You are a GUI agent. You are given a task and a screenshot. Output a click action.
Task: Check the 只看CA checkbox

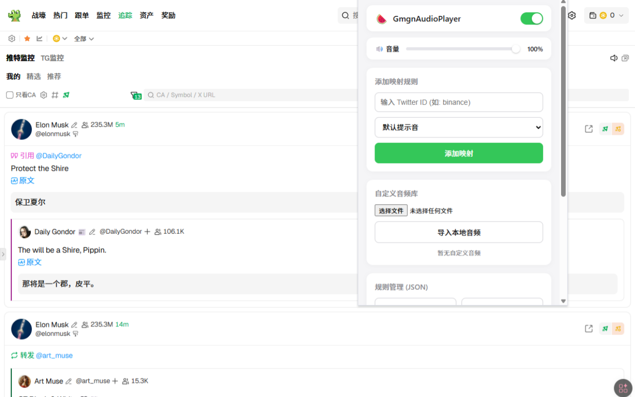[x=9, y=95]
